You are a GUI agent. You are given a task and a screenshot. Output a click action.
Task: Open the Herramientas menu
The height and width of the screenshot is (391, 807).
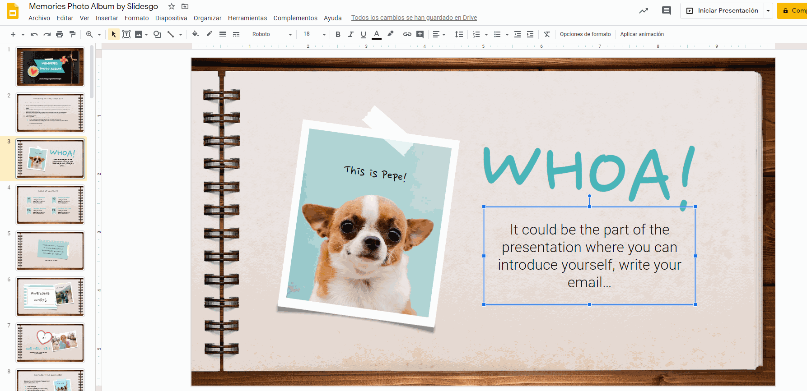pos(247,18)
